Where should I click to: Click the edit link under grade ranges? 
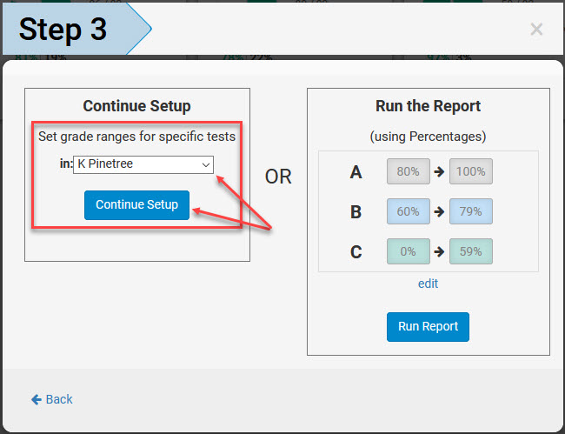pos(428,284)
